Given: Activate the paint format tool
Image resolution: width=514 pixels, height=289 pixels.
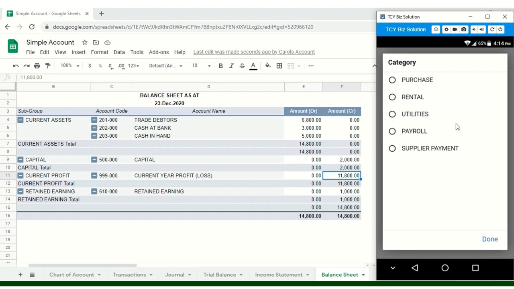Looking at the screenshot, I should point(48,66).
